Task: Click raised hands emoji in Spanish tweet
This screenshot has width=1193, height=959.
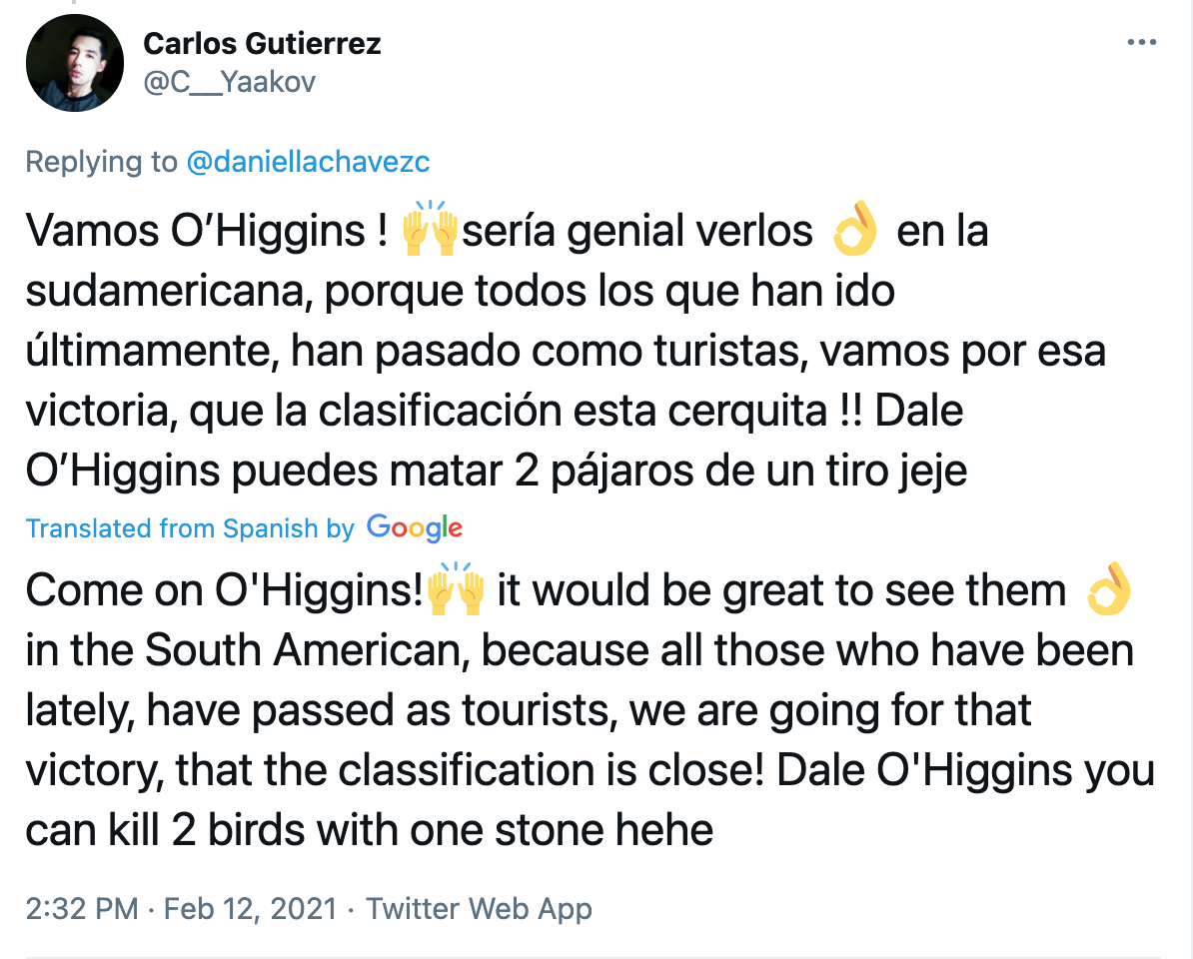Action: click(430, 228)
